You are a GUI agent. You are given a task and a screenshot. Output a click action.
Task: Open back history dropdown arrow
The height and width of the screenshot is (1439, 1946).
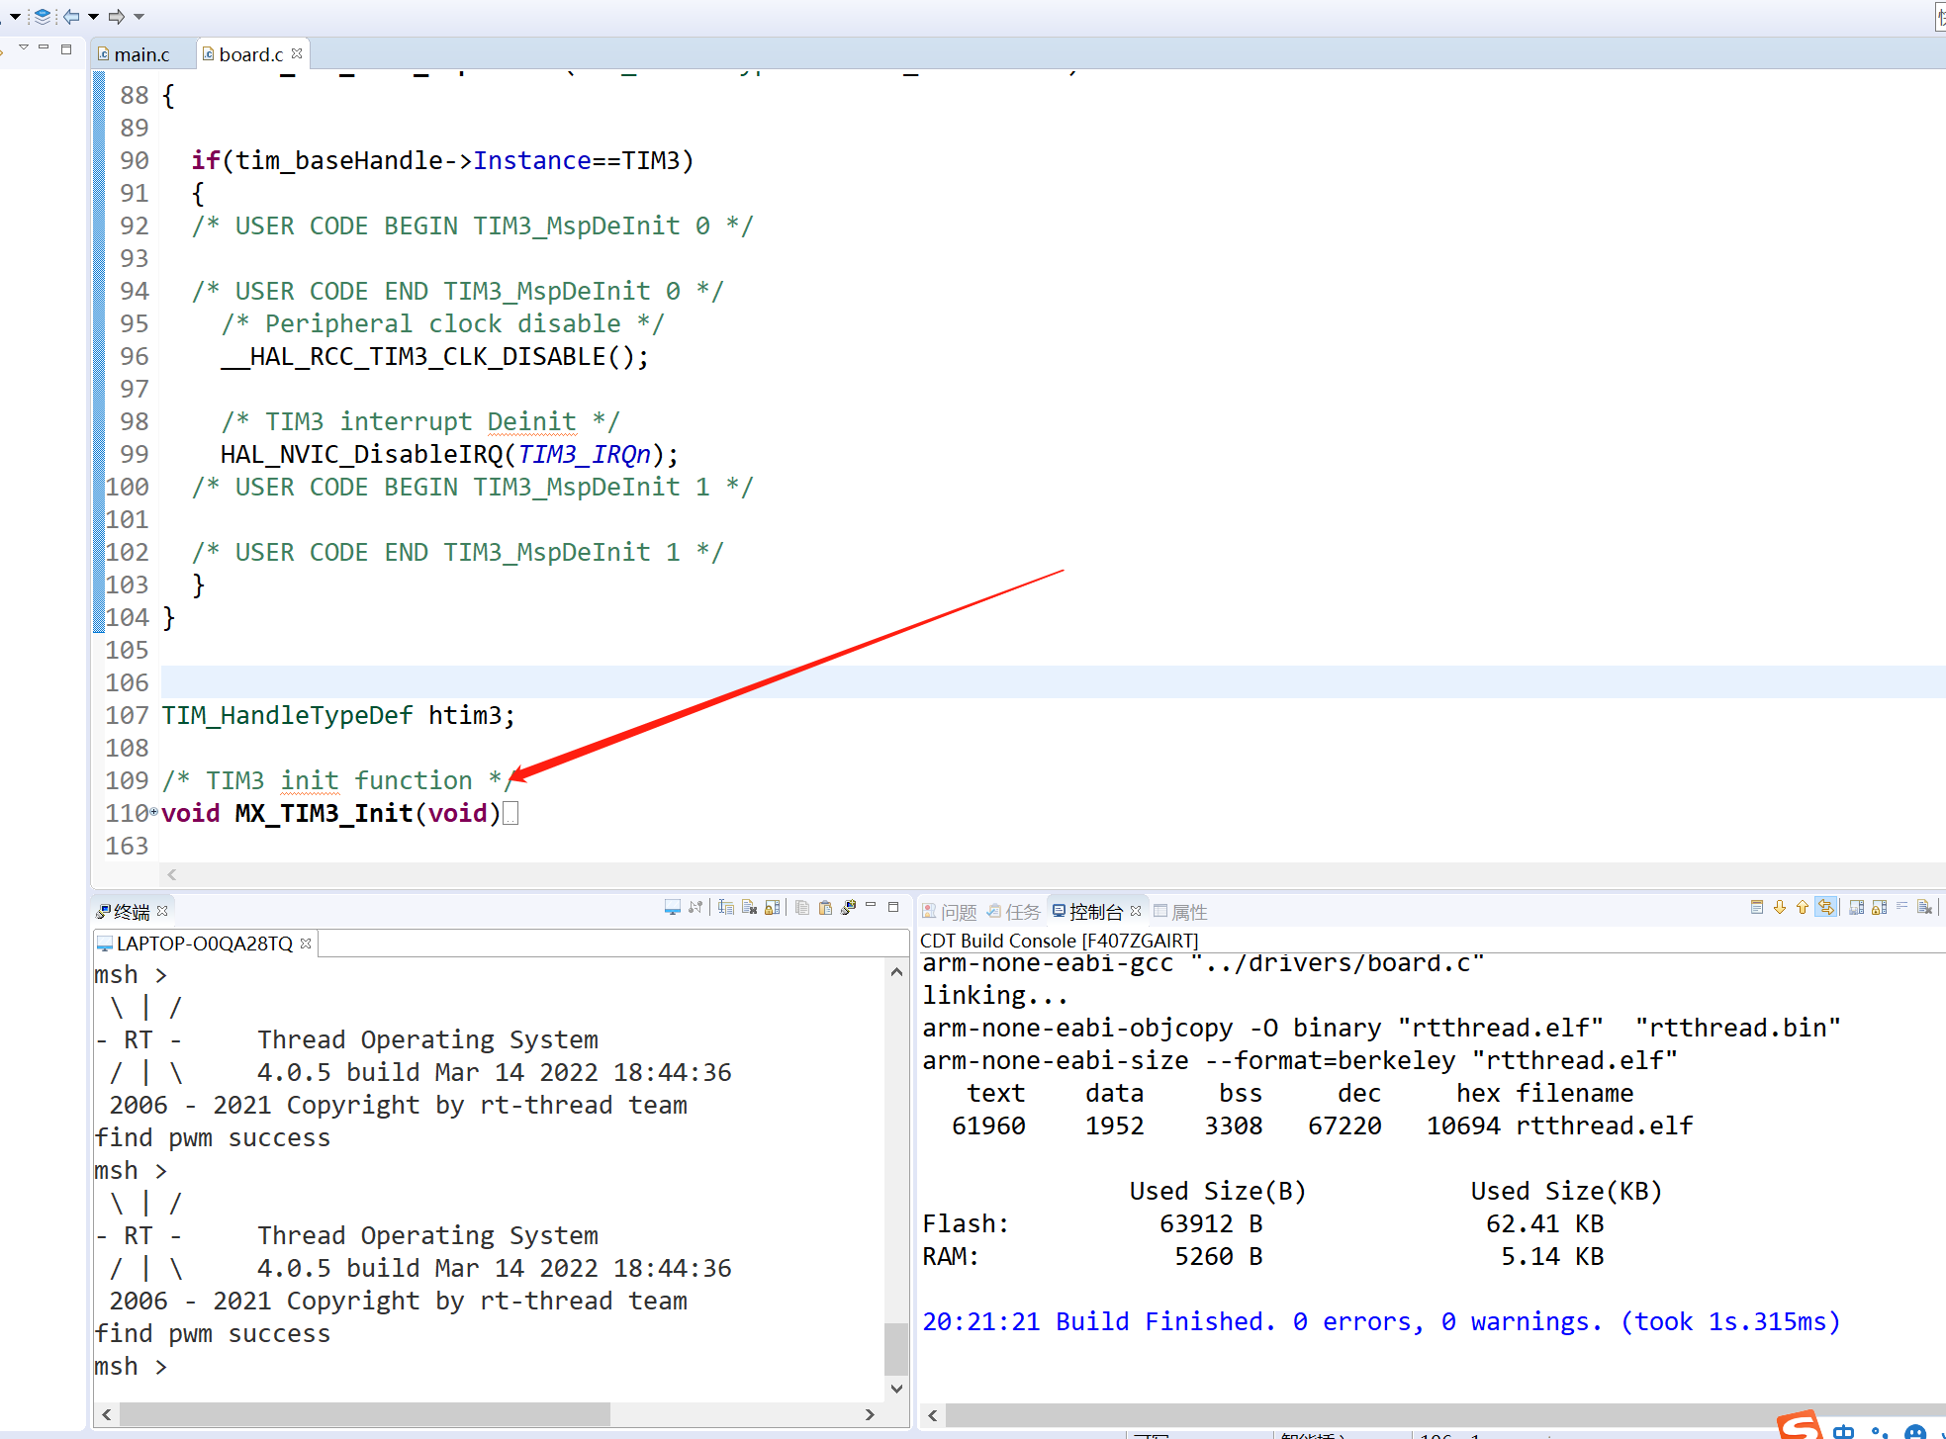(x=93, y=16)
